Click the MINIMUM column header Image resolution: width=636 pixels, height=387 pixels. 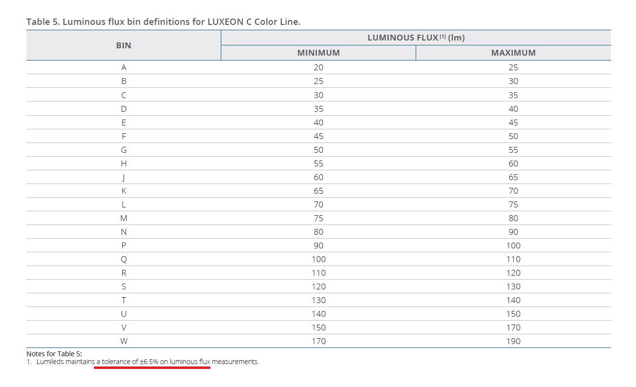(318, 53)
